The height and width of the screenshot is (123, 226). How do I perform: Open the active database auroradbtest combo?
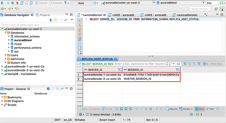pos(181,3)
